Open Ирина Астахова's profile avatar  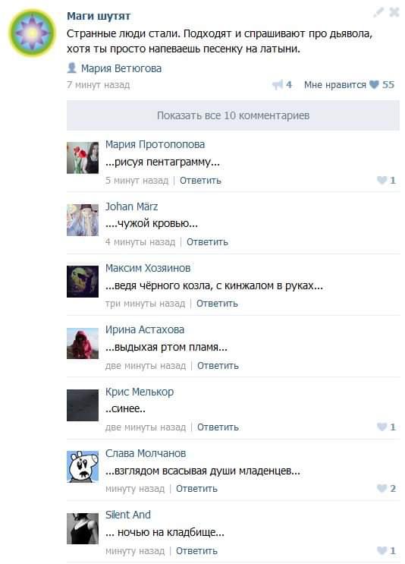(x=83, y=343)
